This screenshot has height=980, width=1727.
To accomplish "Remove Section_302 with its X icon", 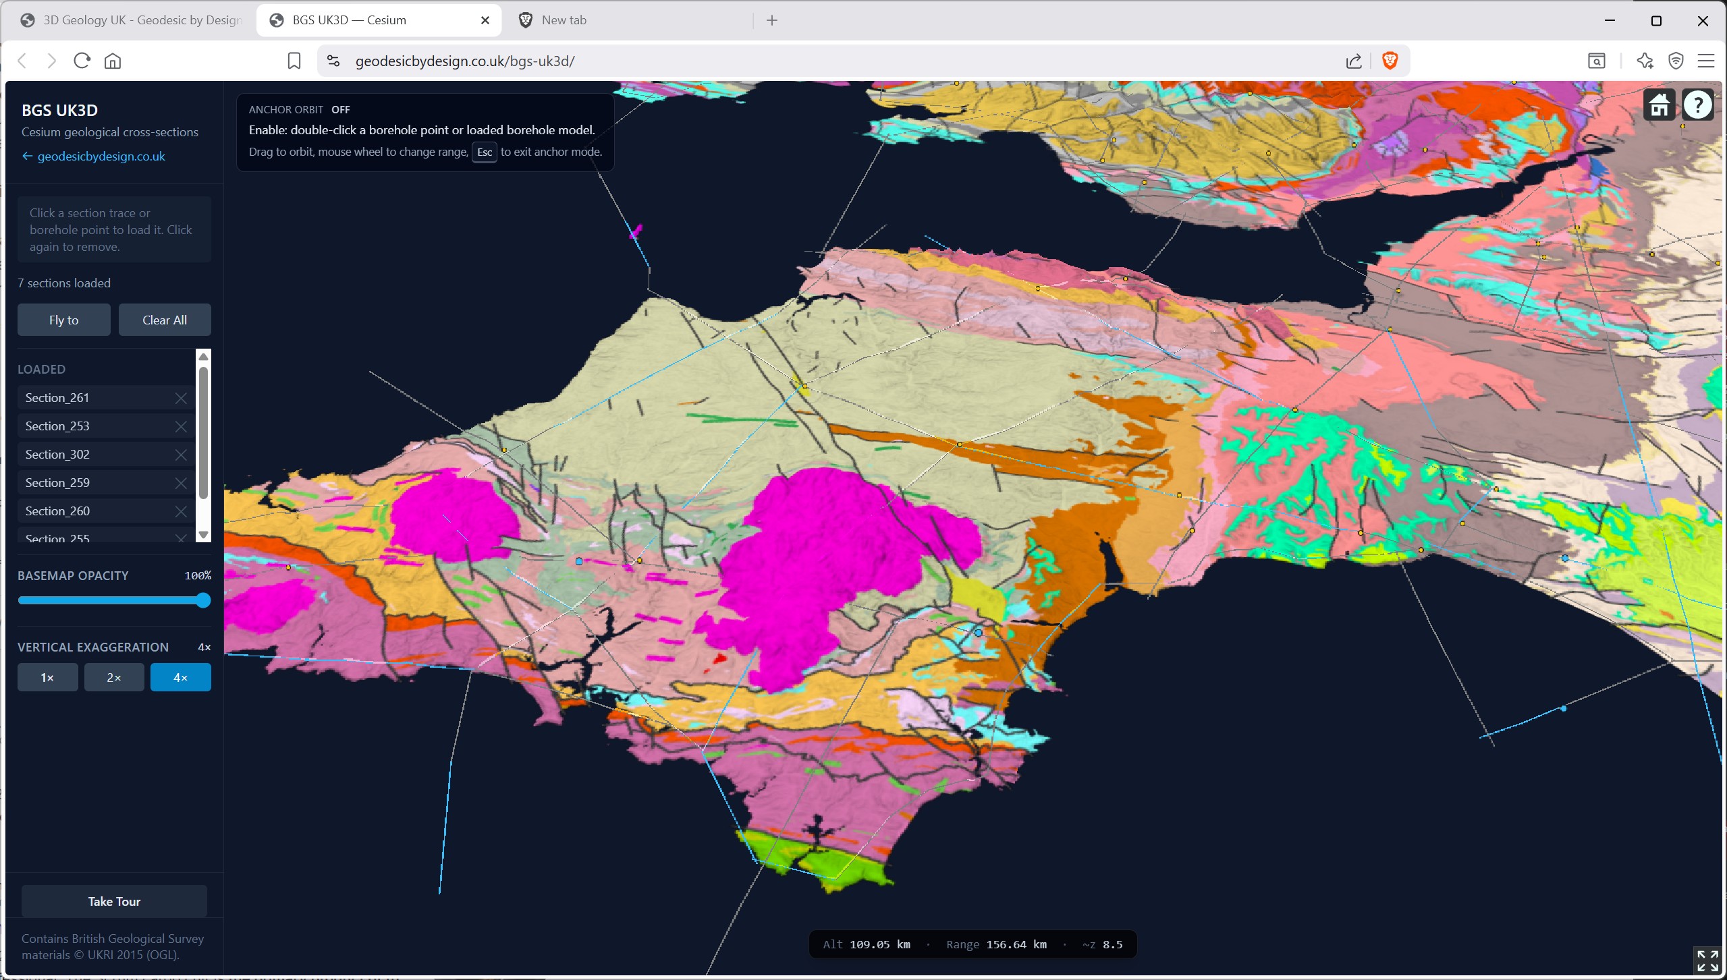I will [181, 455].
